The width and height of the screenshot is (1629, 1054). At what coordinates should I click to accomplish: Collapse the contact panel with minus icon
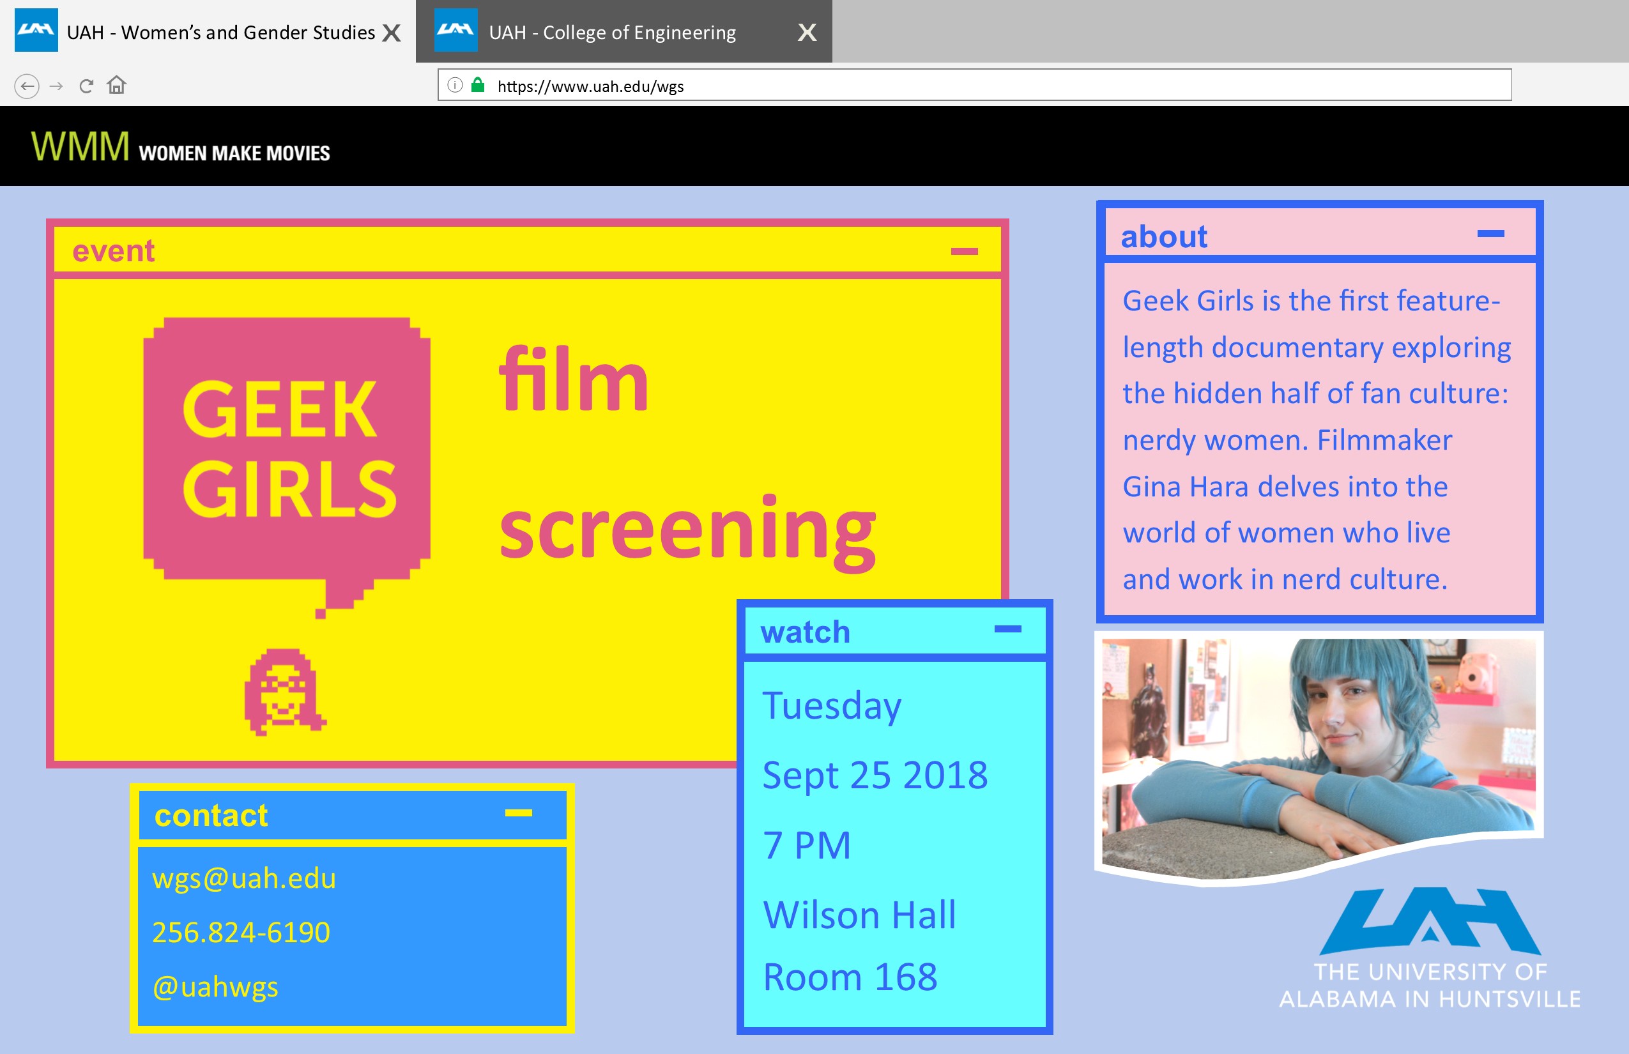pyautogui.click(x=518, y=813)
